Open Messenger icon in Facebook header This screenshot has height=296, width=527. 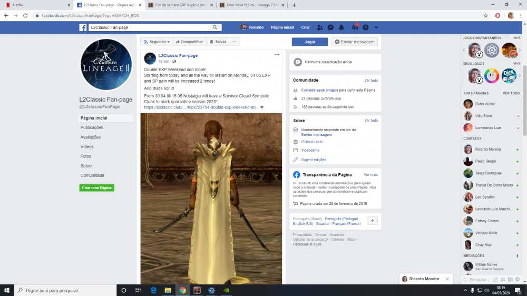pyautogui.click(x=331, y=27)
